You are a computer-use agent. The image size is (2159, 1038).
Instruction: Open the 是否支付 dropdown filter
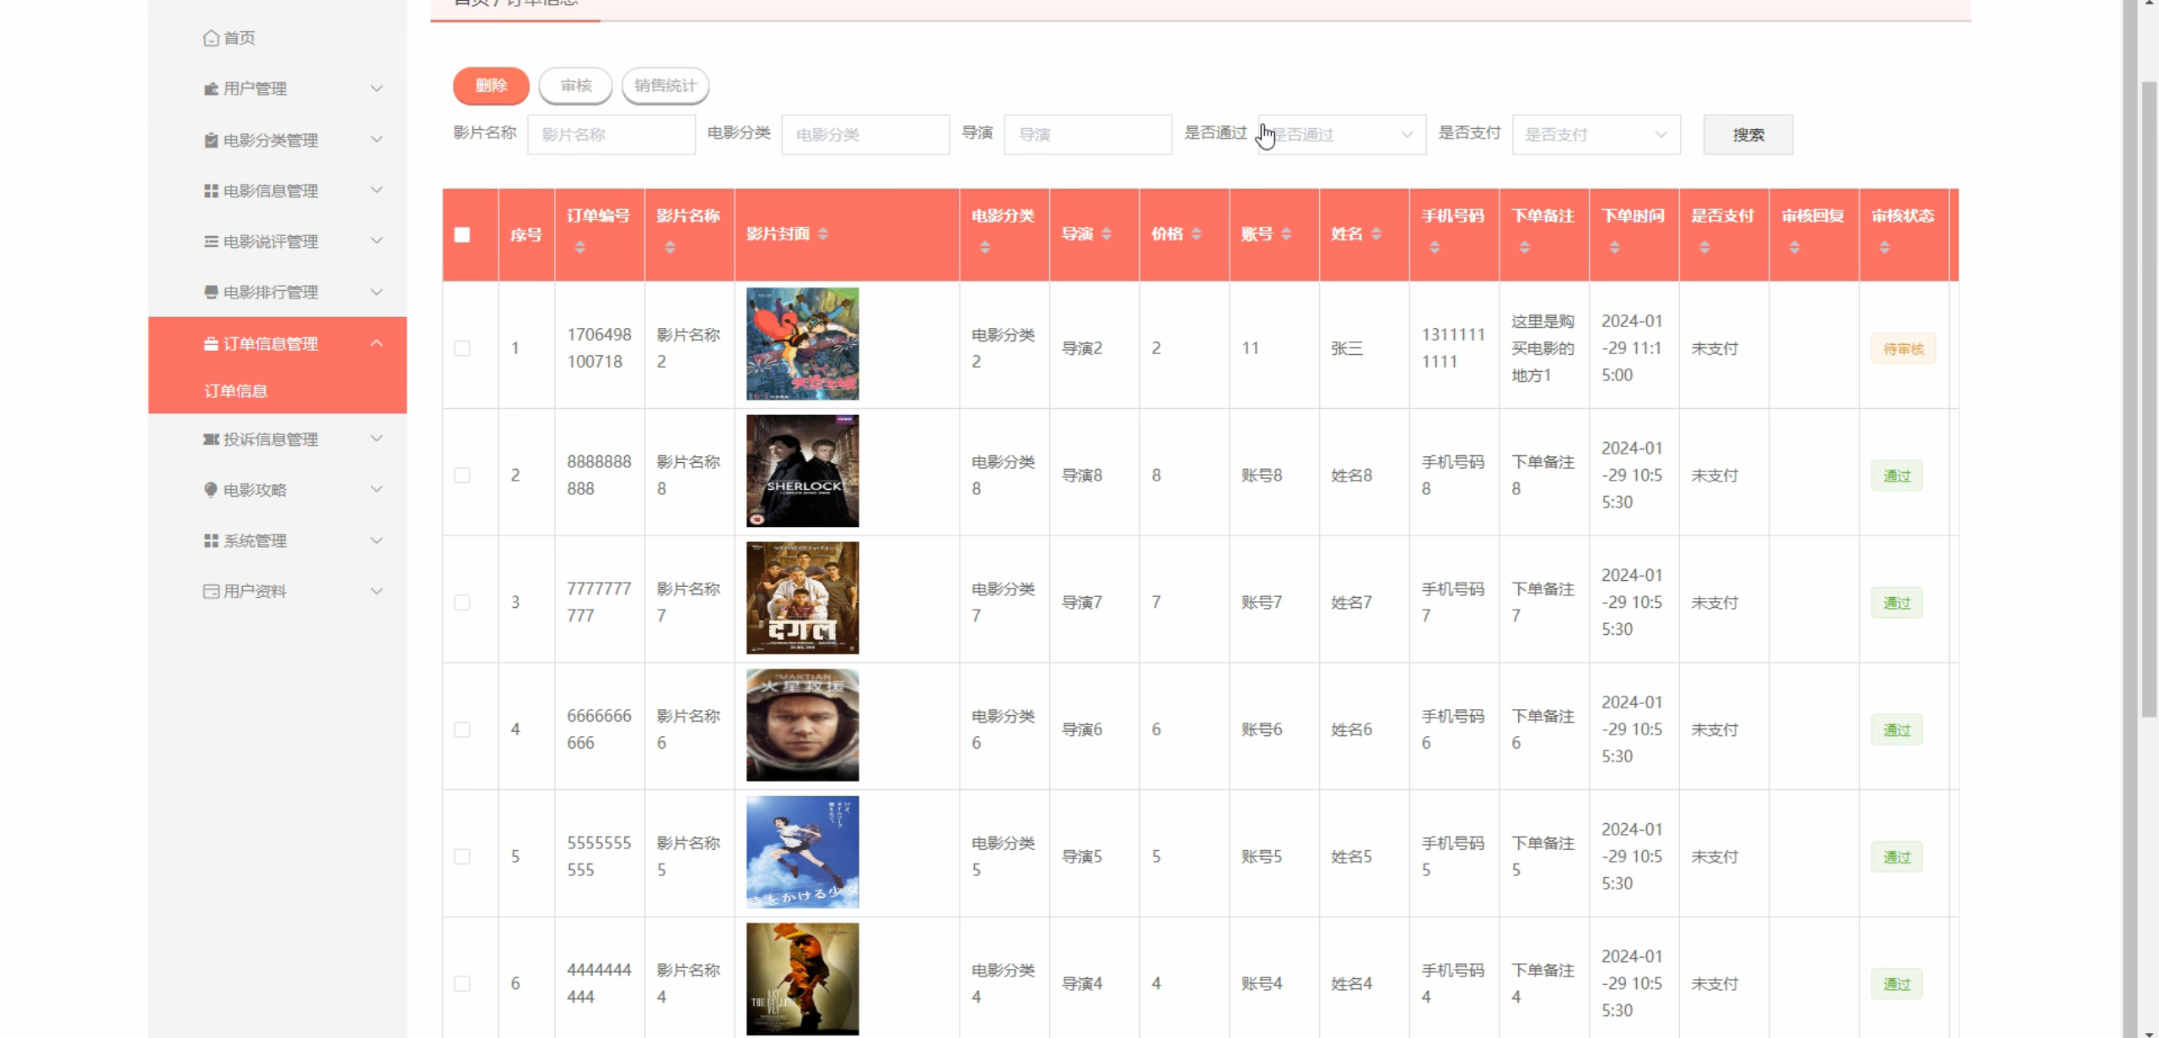1595,134
